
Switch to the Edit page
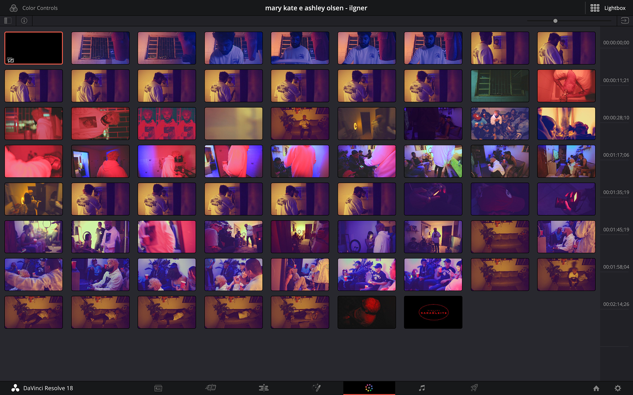[263, 388]
